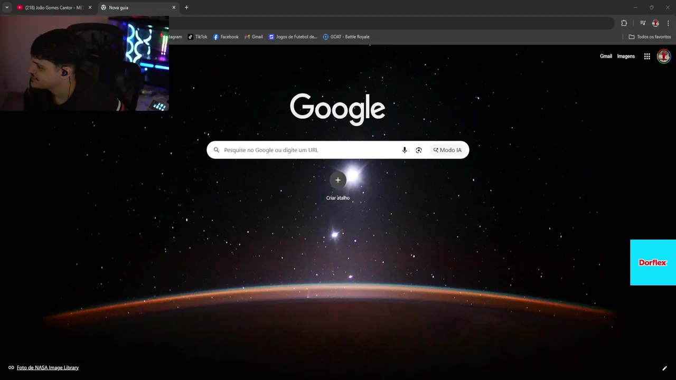676x380 pixels.
Task: Click the plus icon to add a shortcut
Action: tap(338, 180)
